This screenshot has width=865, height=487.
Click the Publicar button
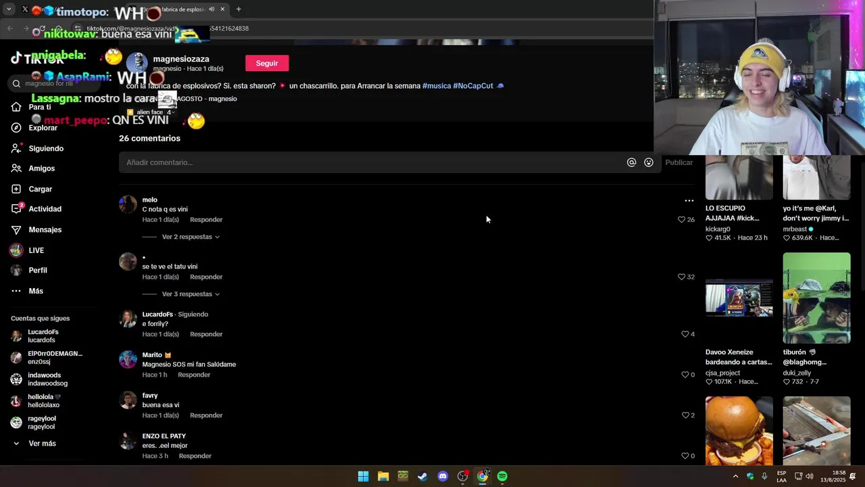tap(679, 162)
